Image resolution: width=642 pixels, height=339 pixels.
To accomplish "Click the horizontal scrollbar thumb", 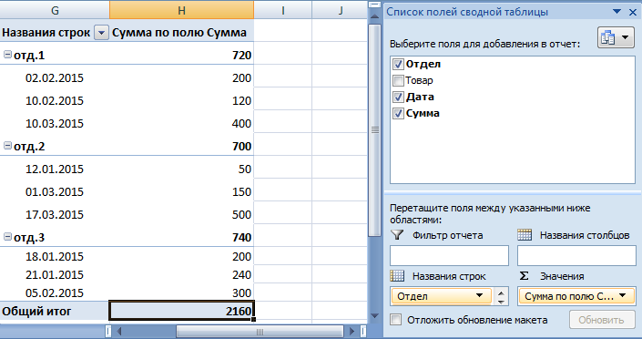I will (x=260, y=331).
